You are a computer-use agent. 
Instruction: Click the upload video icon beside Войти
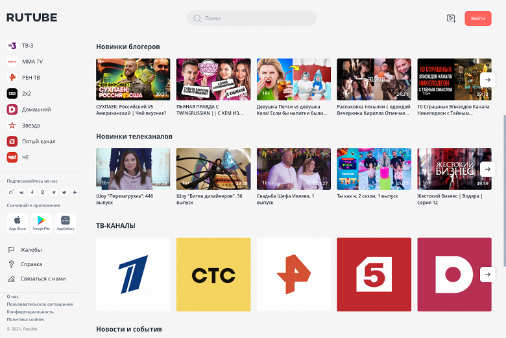[x=451, y=18]
